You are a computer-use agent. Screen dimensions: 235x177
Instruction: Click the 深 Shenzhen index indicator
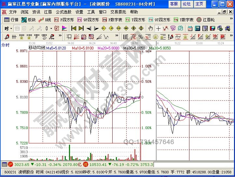(85, 165)
